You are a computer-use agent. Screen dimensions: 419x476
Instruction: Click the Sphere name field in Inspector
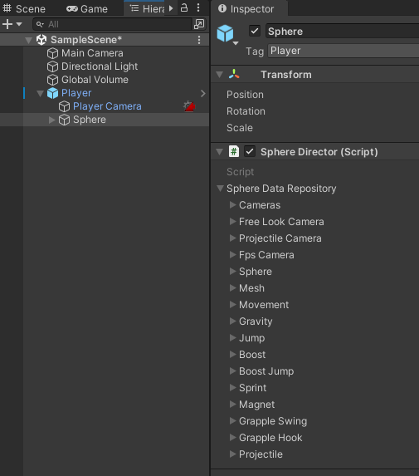343,31
